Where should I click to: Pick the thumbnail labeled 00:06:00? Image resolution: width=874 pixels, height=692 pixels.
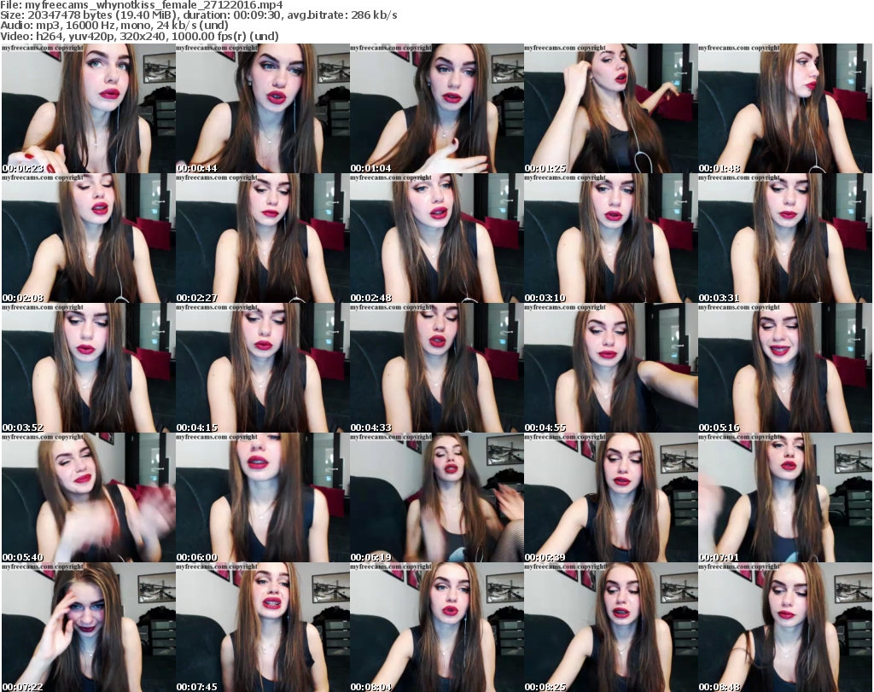[x=263, y=497]
